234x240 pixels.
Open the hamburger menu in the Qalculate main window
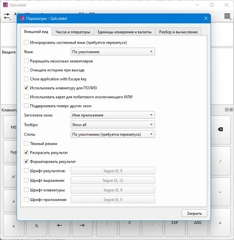coord(227,16)
